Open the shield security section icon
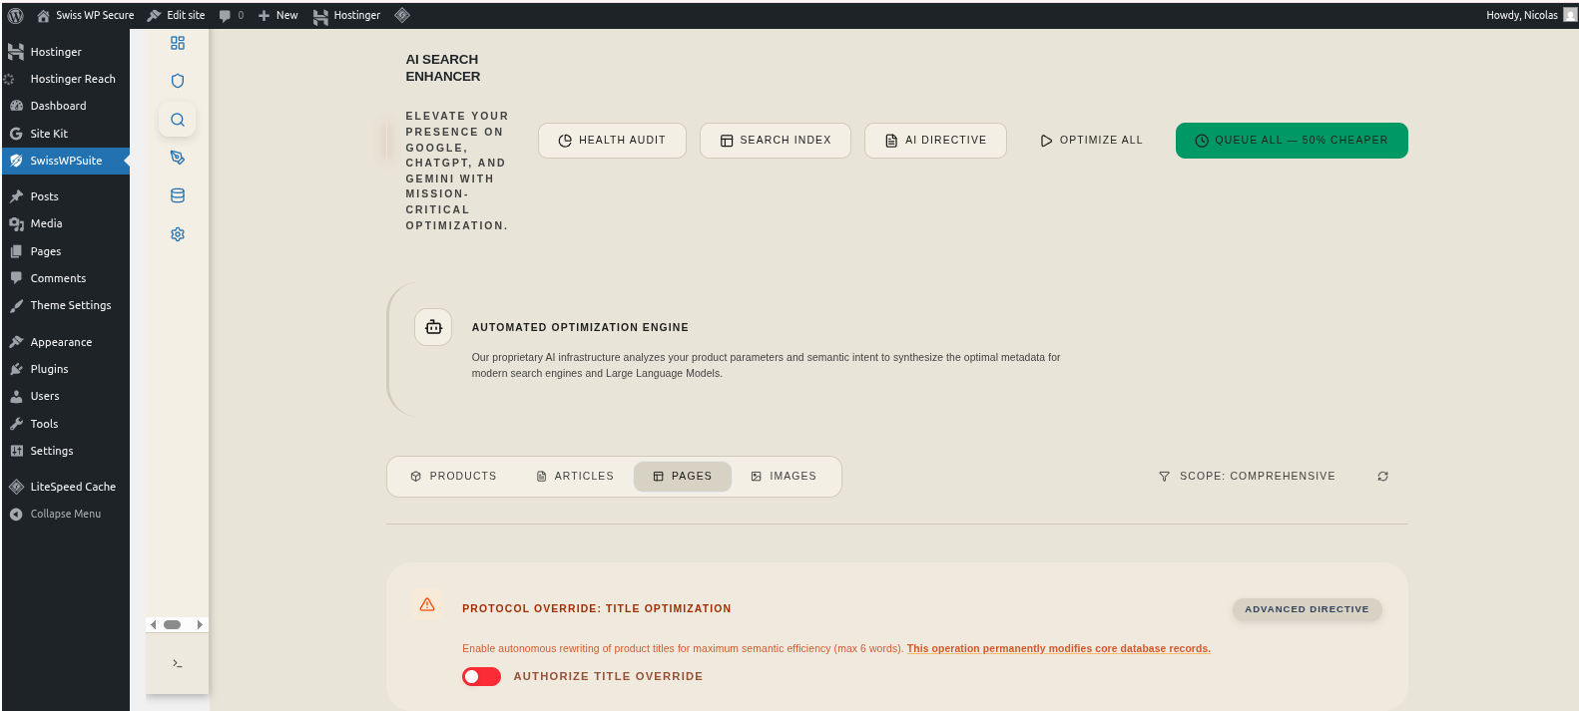The image size is (1579, 711). point(178,81)
